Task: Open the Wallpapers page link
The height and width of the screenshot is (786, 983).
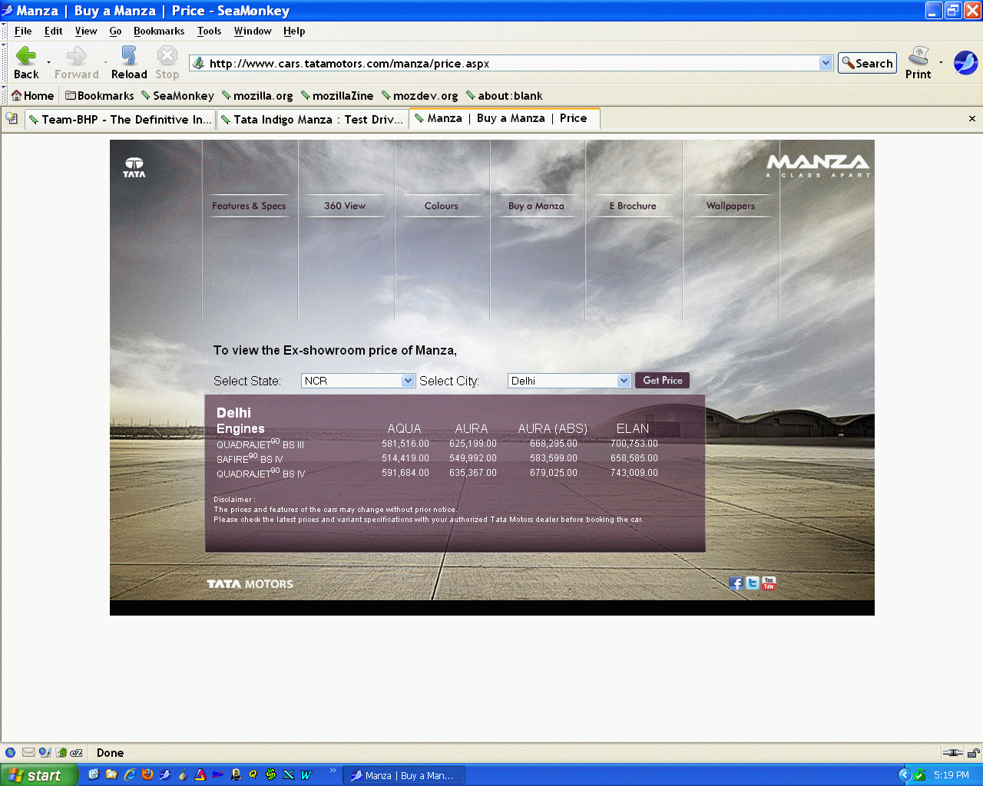Action: click(x=730, y=206)
